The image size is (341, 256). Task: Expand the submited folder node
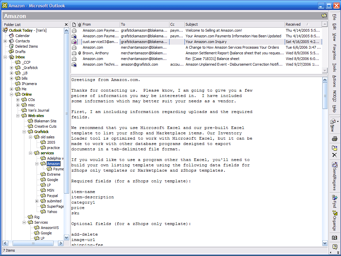point(37,201)
